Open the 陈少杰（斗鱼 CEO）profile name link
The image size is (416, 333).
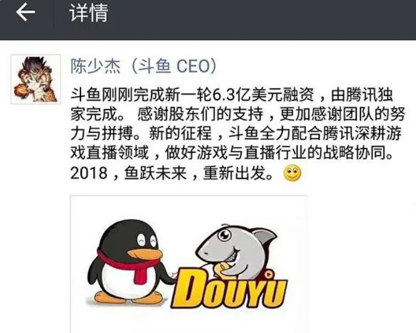143,66
